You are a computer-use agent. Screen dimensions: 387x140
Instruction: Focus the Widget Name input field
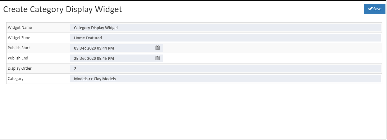[x=225, y=28]
